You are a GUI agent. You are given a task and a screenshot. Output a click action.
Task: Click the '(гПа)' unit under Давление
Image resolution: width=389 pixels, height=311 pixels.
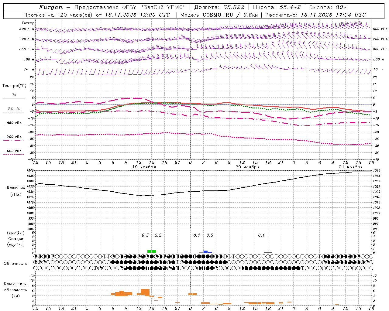[16, 195]
